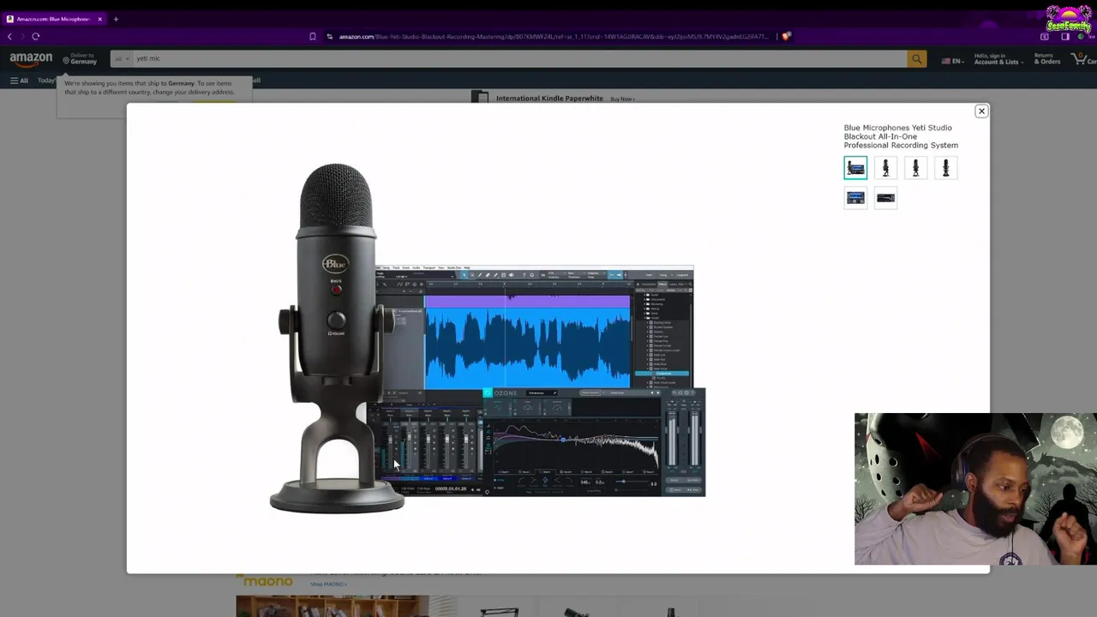Image resolution: width=1097 pixels, height=617 pixels.
Task: Click the MAONO brand logo
Action: (264, 581)
